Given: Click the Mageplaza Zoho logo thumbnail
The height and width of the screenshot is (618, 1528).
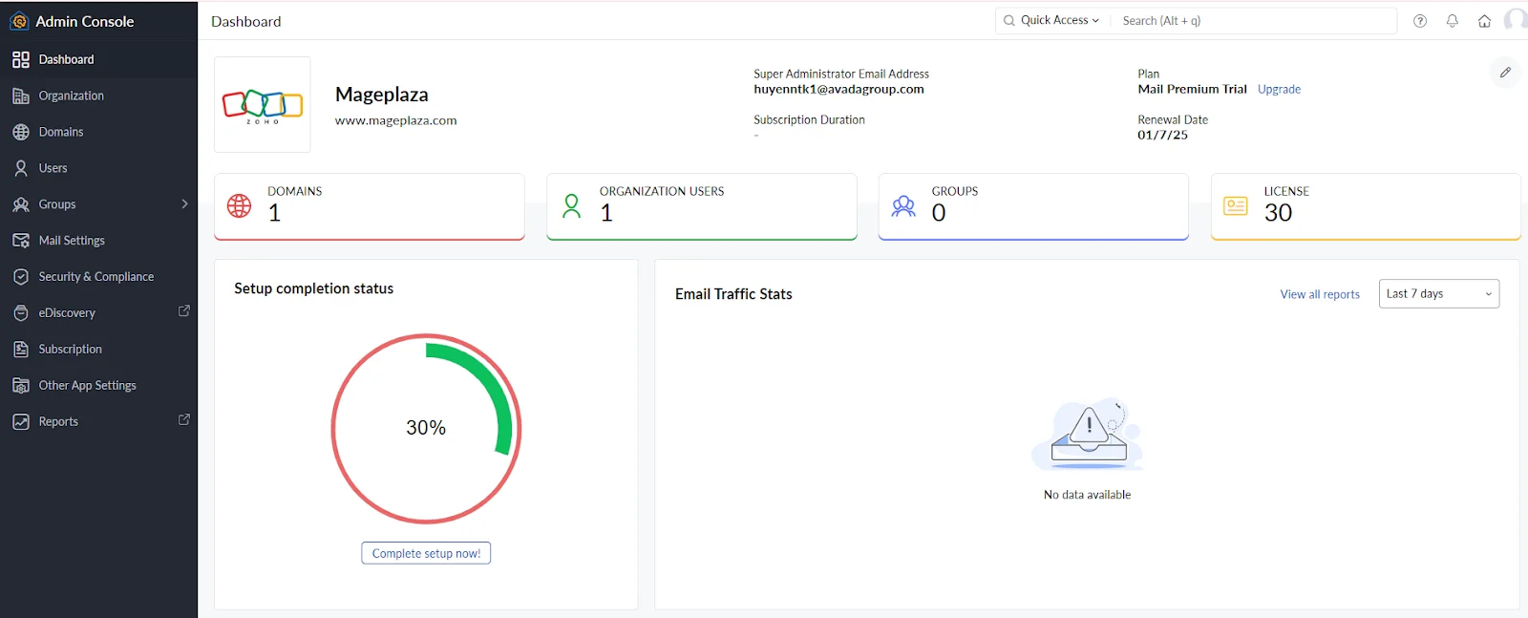Looking at the screenshot, I should (x=263, y=104).
